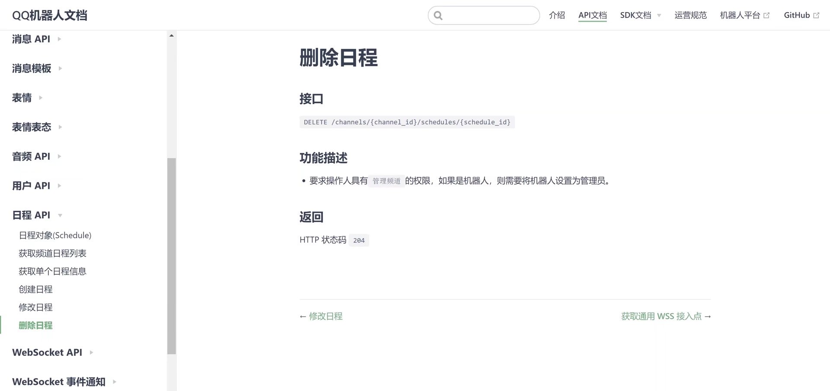Screen dimensions: 830x391
Task: Click the sidebar vertical scrollbar thumb
Action: 172,256
